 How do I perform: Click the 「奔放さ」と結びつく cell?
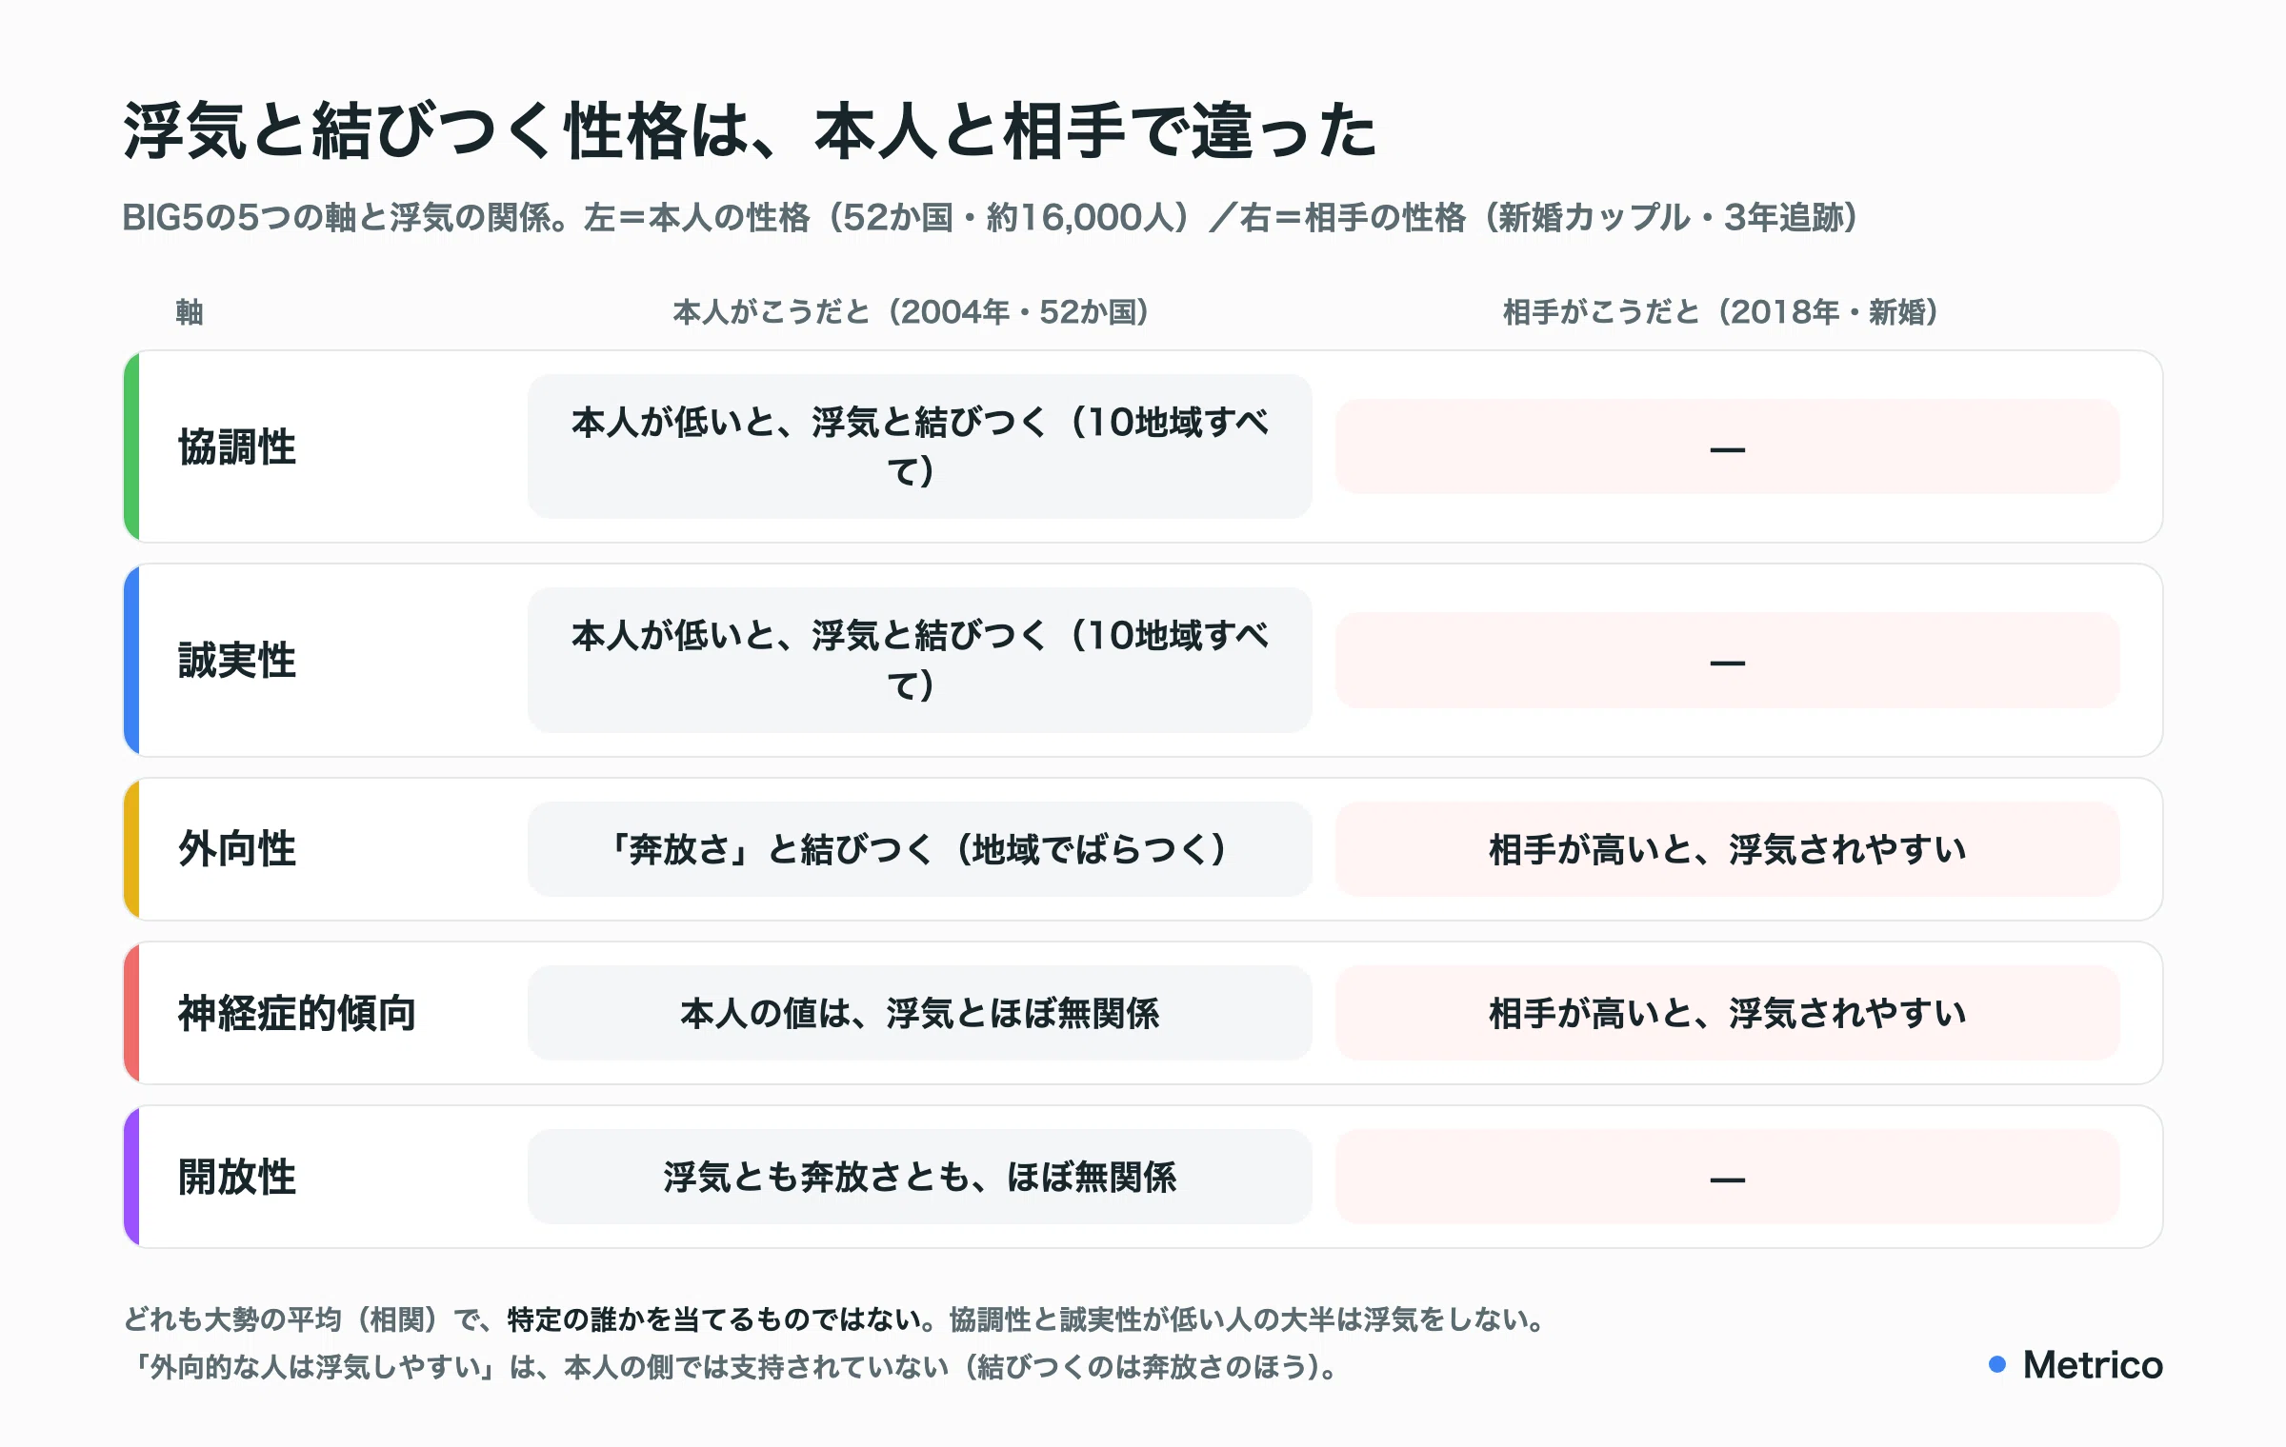click(x=920, y=849)
